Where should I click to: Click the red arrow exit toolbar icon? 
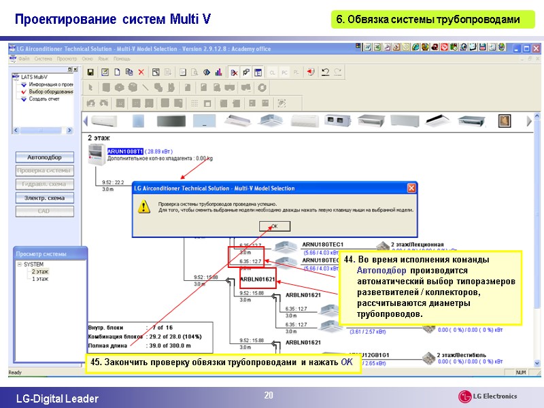tap(311, 72)
